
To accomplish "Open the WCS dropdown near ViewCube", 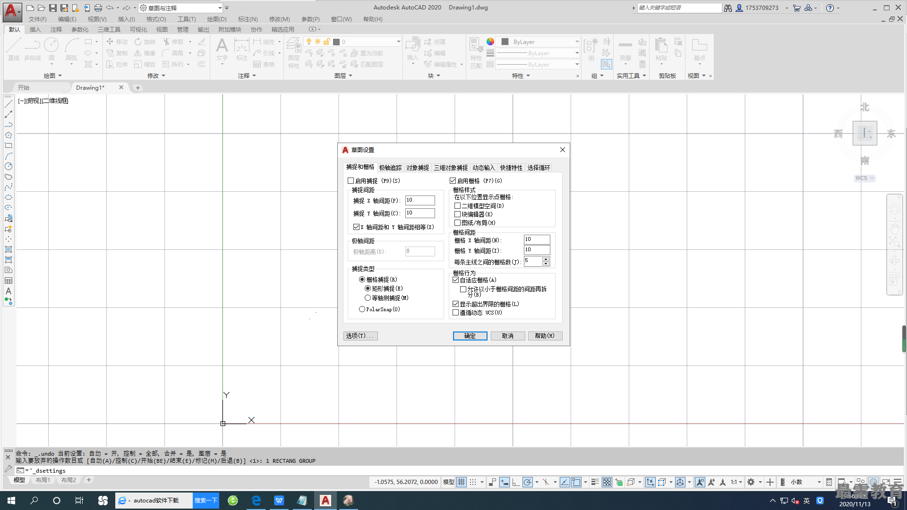I will (x=872, y=178).
